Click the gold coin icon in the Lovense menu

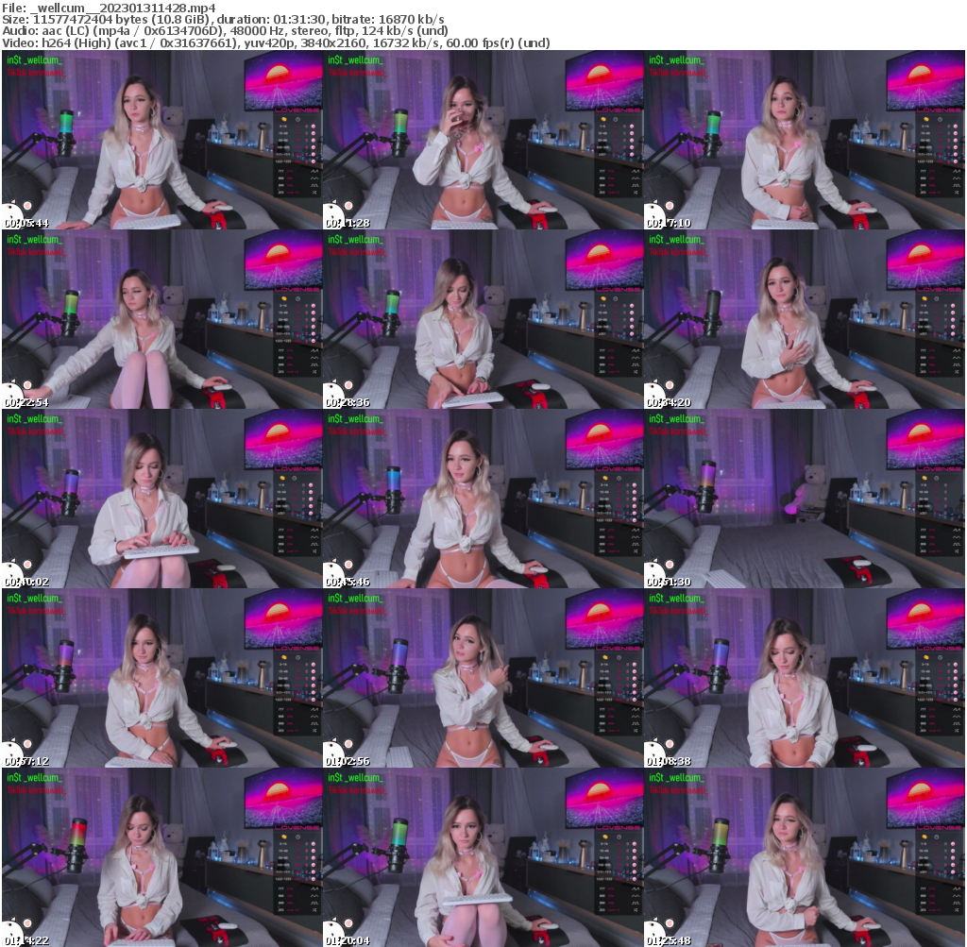point(283,119)
